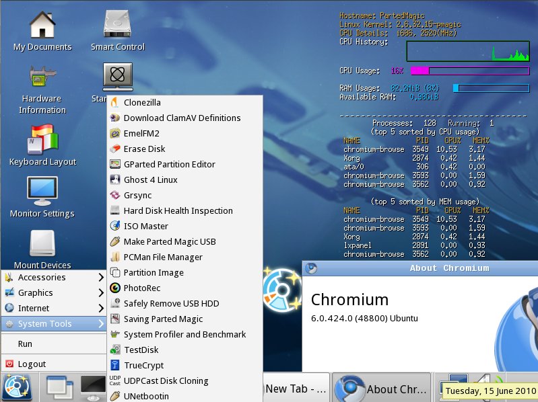Viewport: 538px width, 402px height.
Task: Click the PhotoRec eye icon
Action: pos(115,288)
